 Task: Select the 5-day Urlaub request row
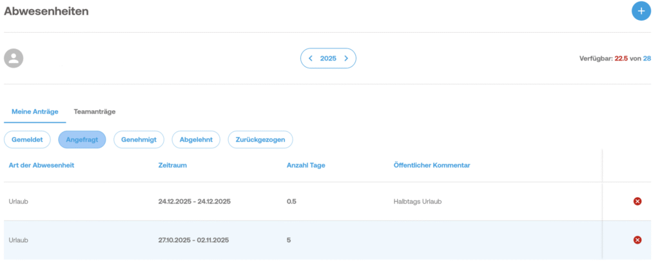click(258, 240)
